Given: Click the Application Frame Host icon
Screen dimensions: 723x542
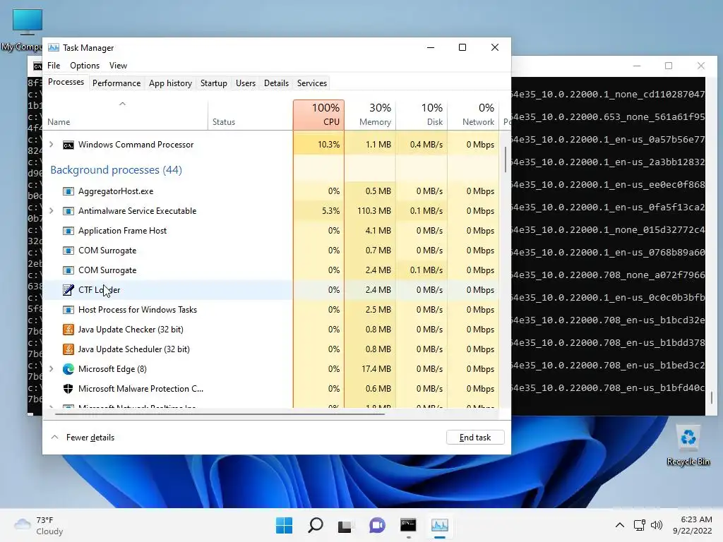Looking at the screenshot, I should pos(68,231).
